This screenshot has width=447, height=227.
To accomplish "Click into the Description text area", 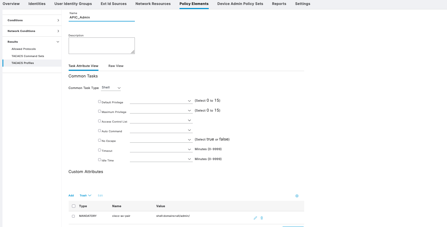I will (x=101, y=46).
